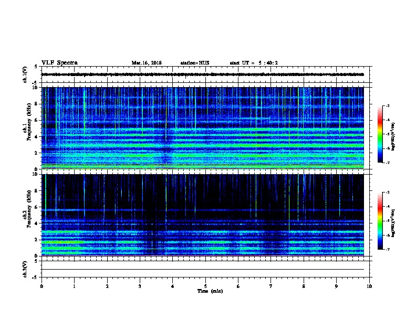The height and width of the screenshot is (321, 416).
Task: Click the 'VLF Spectra' title text
Action: (59, 63)
